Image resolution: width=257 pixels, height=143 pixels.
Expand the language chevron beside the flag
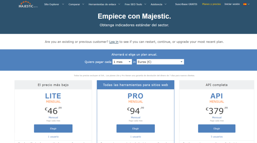[x=248, y=4]
